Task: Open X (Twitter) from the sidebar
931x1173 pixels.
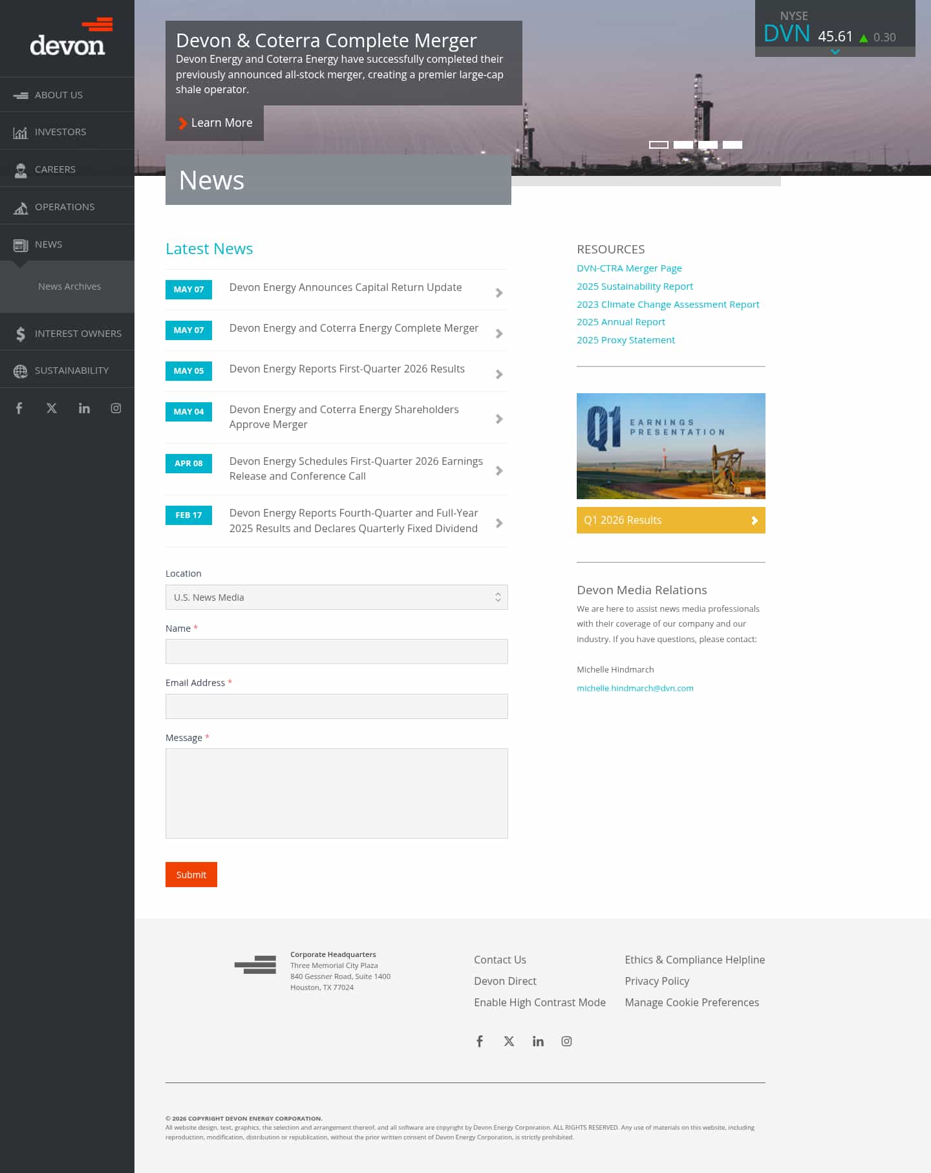Action: pos(52,408)
